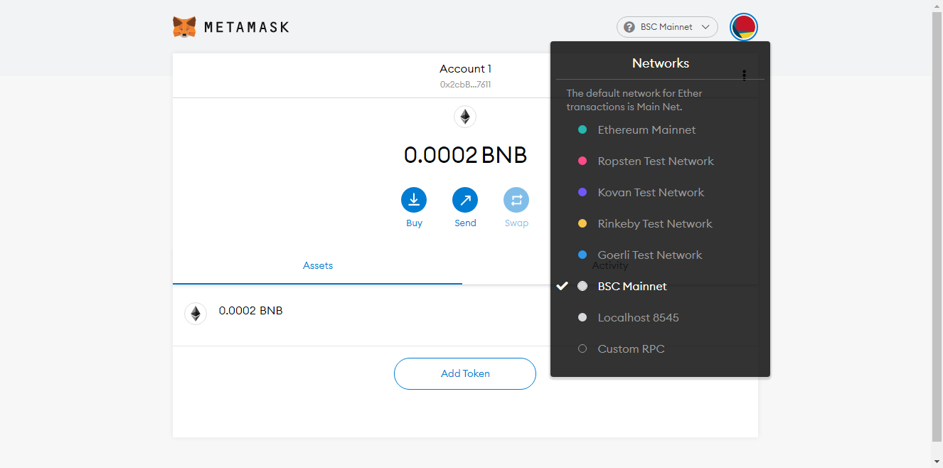This screenshot has width=943, height=468.
Task: Open the BSC Mainnet network dropdown
Action: click(667, 27)
